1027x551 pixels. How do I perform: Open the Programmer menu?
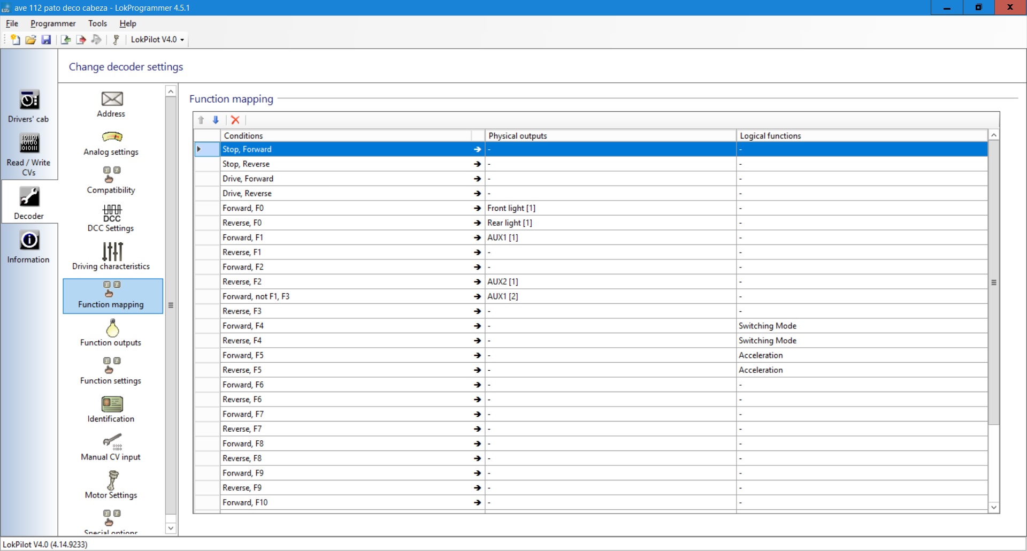point(53,24)
